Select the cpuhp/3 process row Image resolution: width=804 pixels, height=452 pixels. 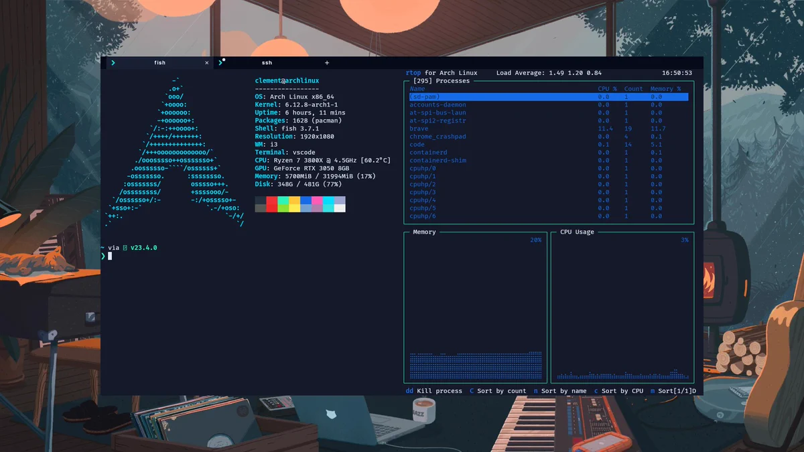click(549, 192)
